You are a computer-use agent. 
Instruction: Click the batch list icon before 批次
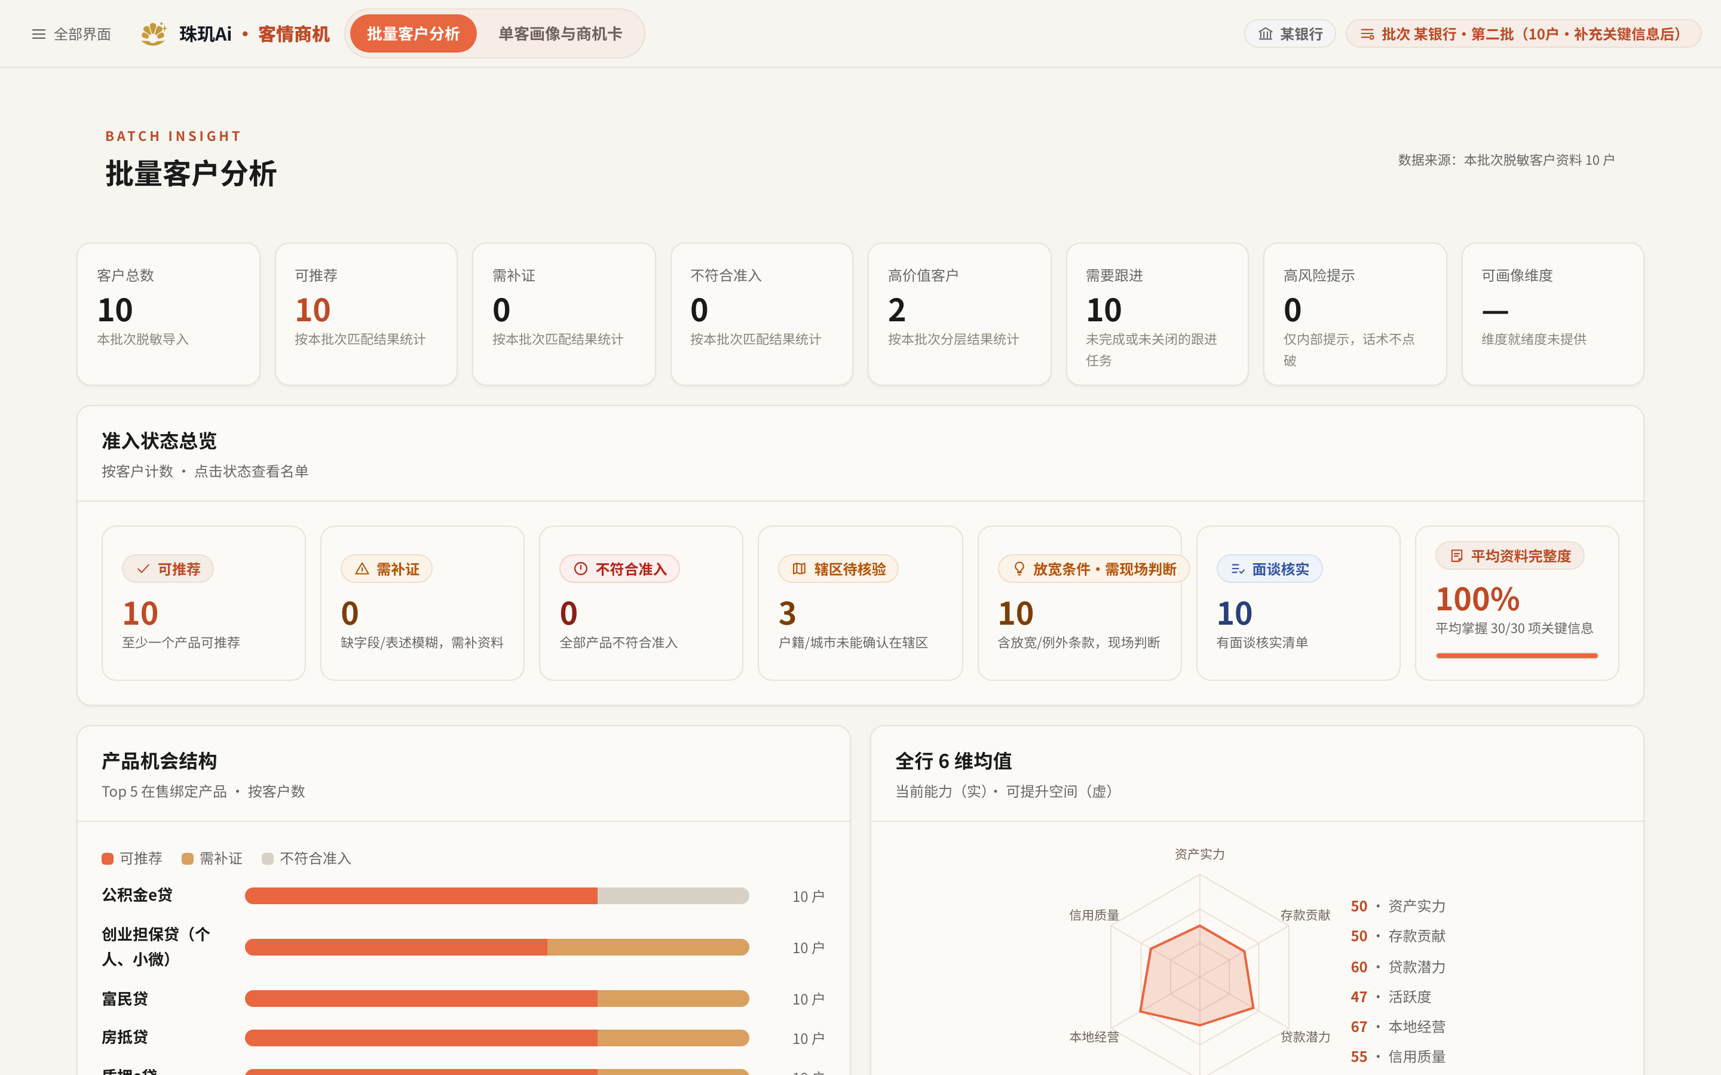1367,33
